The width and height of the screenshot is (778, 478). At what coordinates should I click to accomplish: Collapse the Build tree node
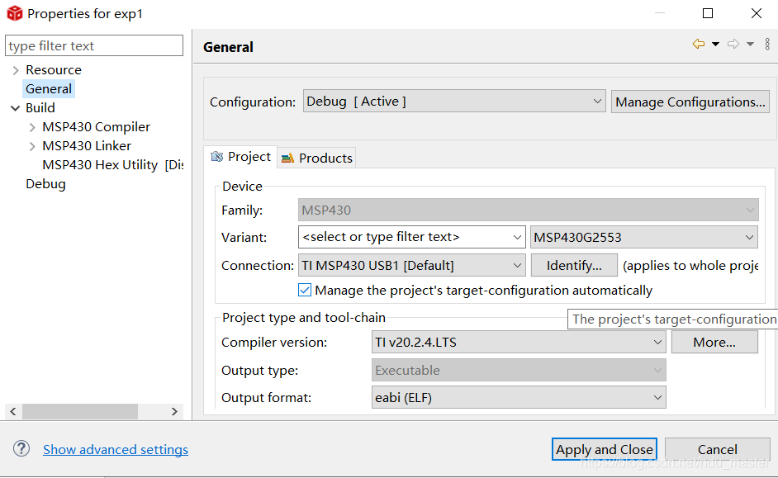click(16, 108)
